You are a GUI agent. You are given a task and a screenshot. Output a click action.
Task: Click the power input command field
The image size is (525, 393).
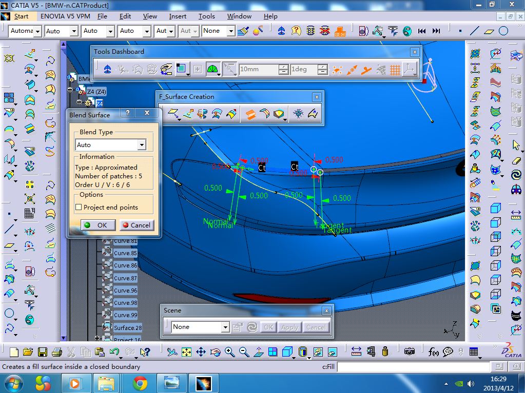[x=414, y=367]
